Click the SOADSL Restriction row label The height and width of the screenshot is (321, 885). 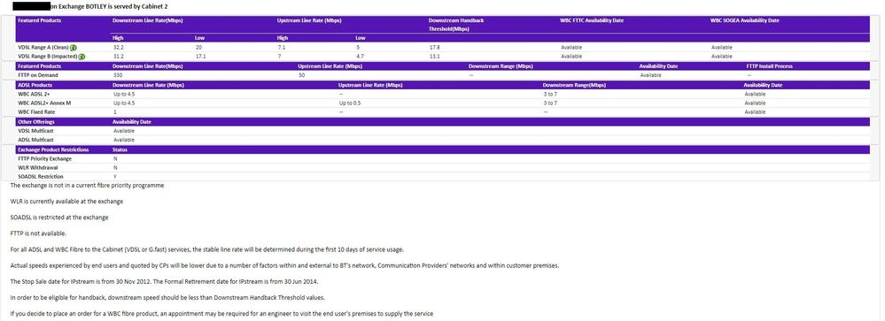pyautogui.click(x=41, y=177)
